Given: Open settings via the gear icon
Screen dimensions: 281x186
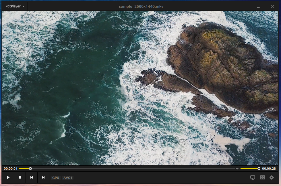Looking at the screenshot, I should tap(272, 177).
